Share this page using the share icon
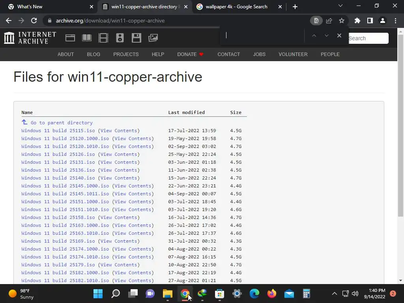 tap(329, 21)
